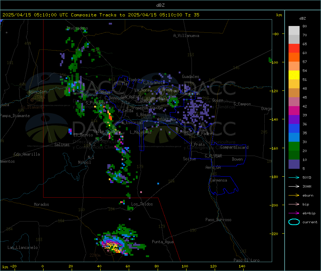Click the Soitue map label
This screenshot has width=321, height=271.
[x=189, y=159]
